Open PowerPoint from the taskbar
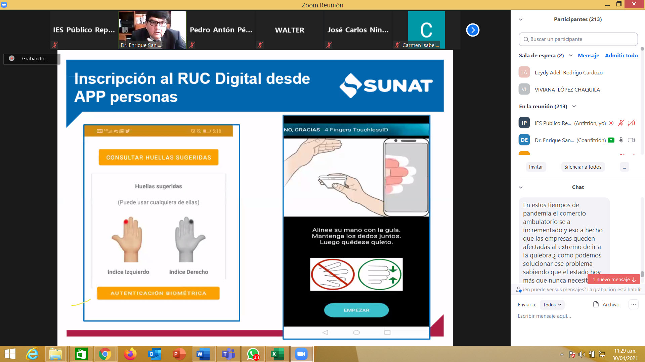Viewport: 645px width, 362px height. (179, 354)
